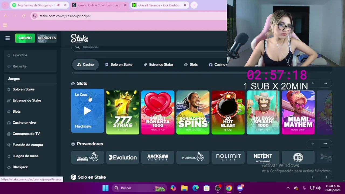Switch to DEPORTES mode button
The image size is (345, 194).
pyautogui.click(x=47, y=38)
